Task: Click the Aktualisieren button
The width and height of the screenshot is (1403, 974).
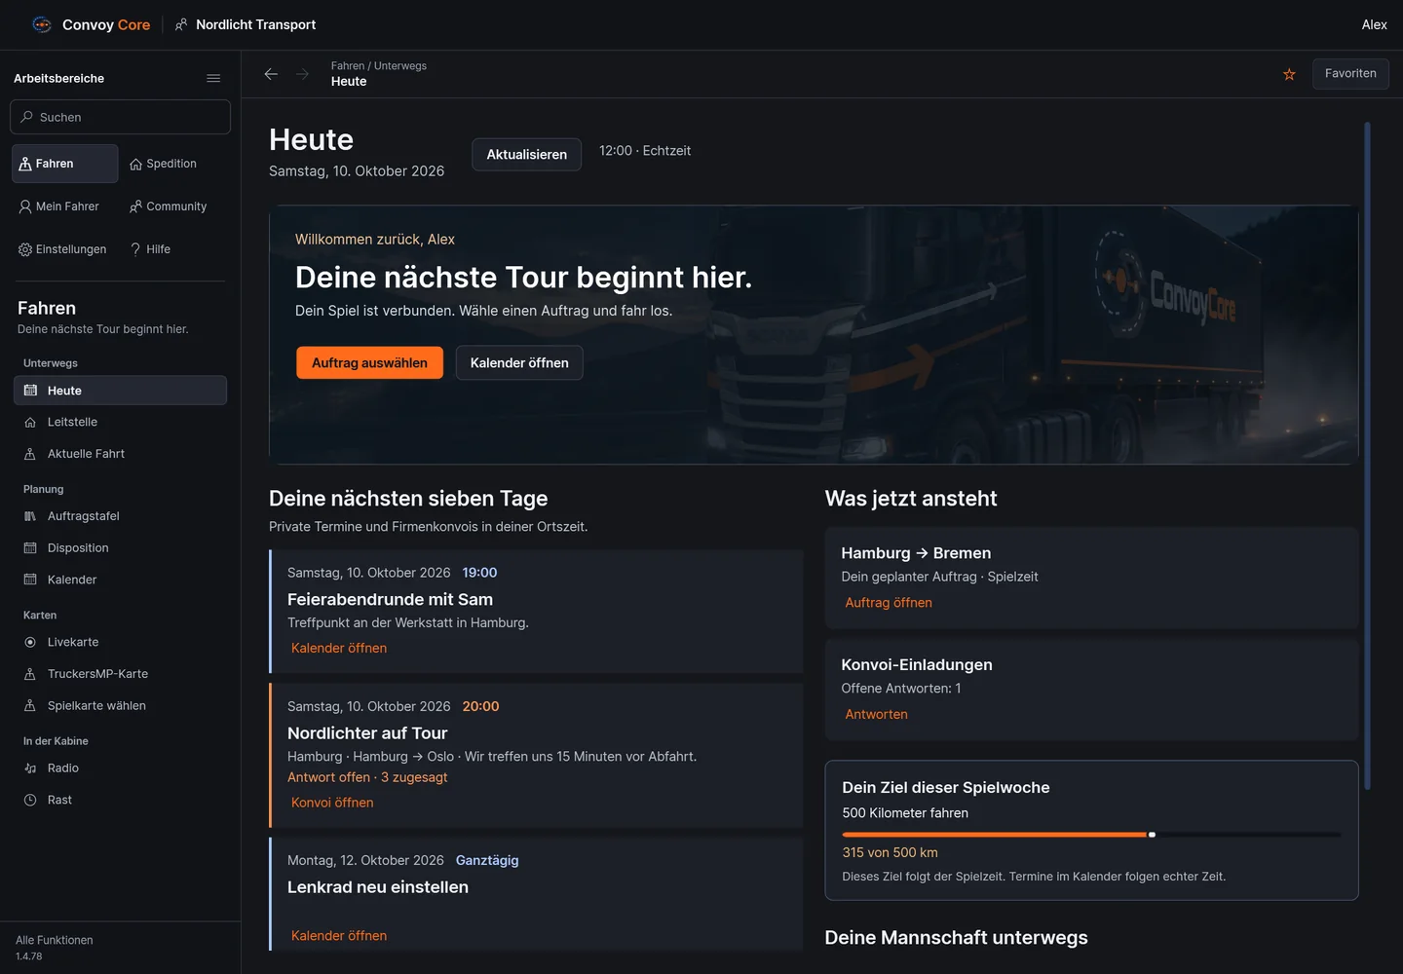Action: [526, 155]
